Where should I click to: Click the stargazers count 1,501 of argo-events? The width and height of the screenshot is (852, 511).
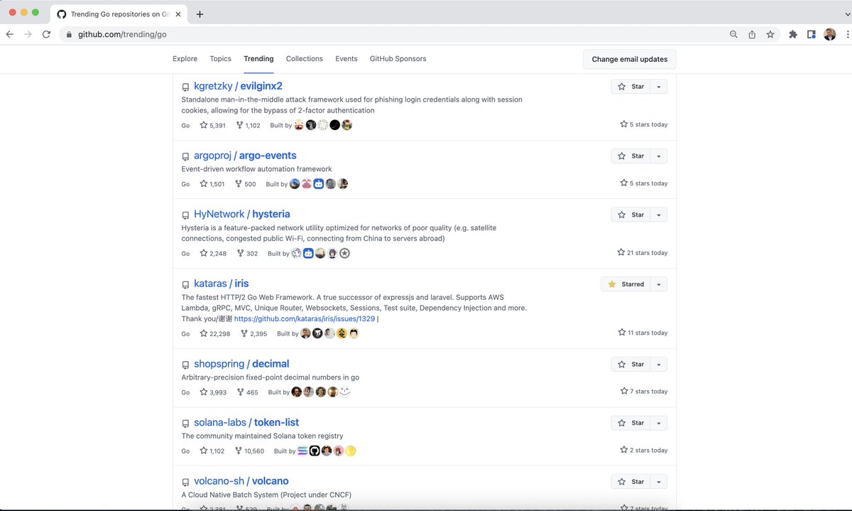tap(212, 184)
